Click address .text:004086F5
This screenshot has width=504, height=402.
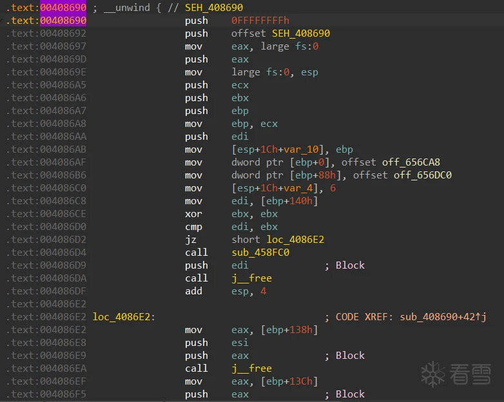pos(46,394)
